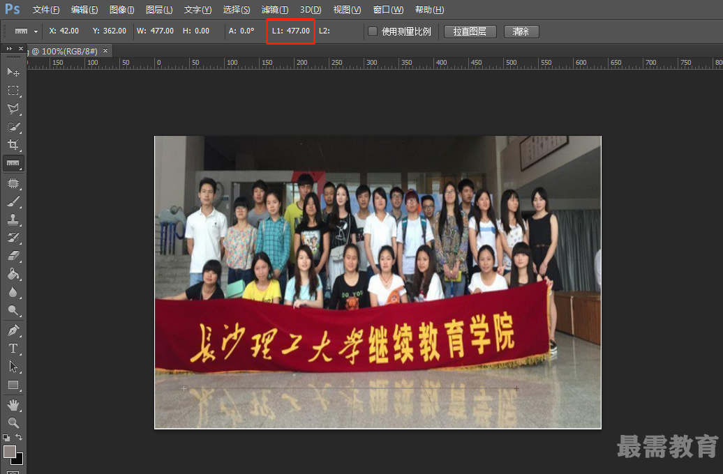Click the H: 0.00 readout
723x474 pixels.
point(196,31)
